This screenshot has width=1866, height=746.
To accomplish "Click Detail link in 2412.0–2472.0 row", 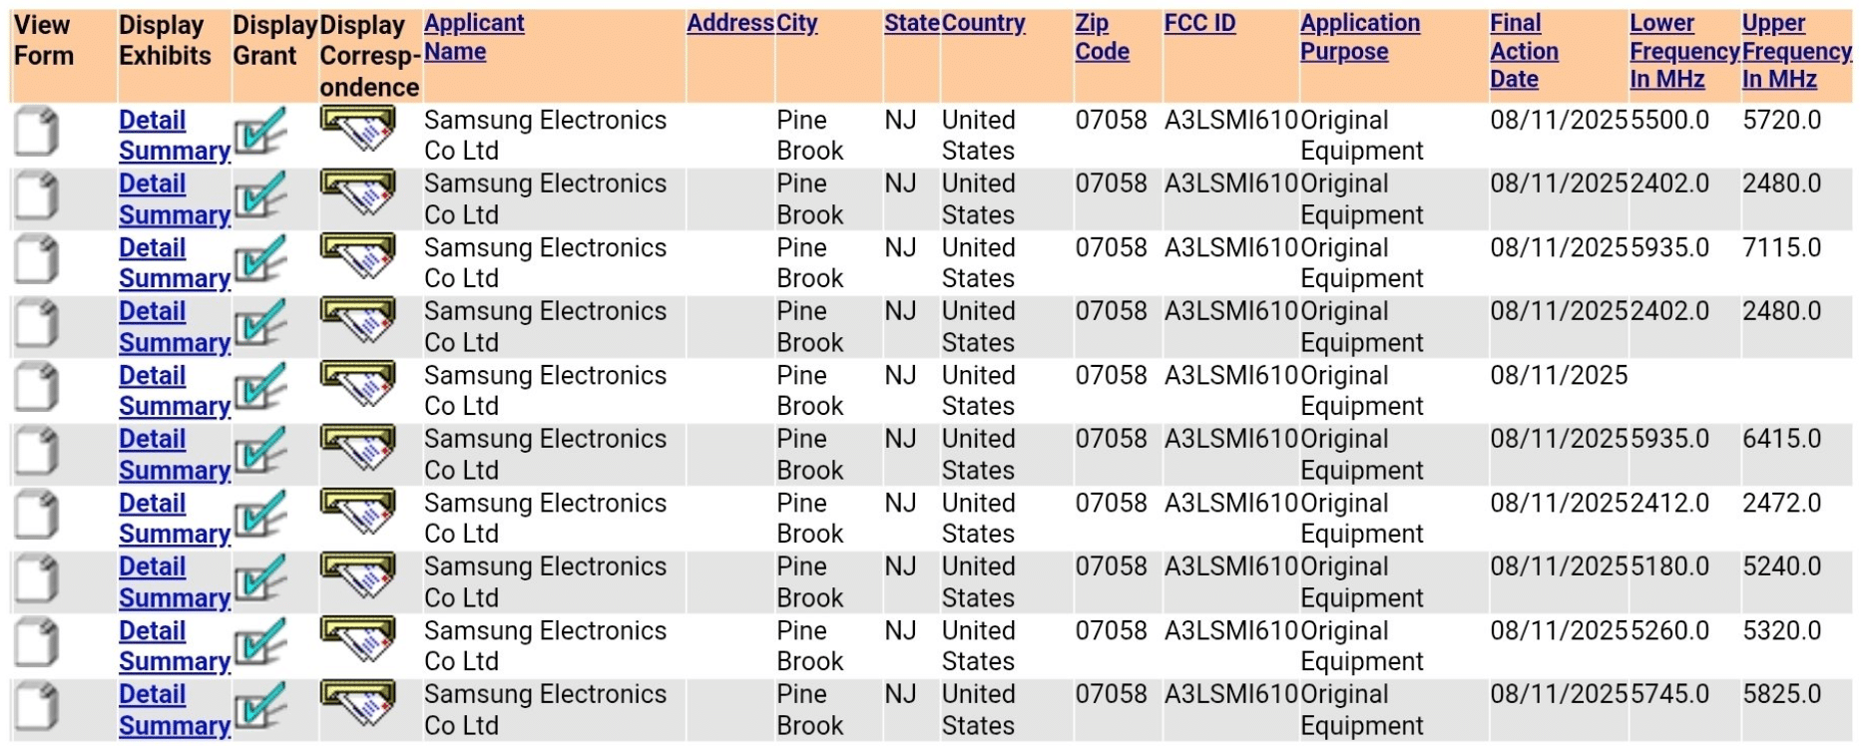I will [x=152, y=503].
